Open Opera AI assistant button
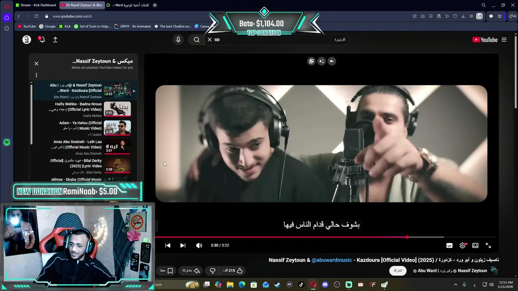Screen dimensions: 518x291 (x=512, y=16)
